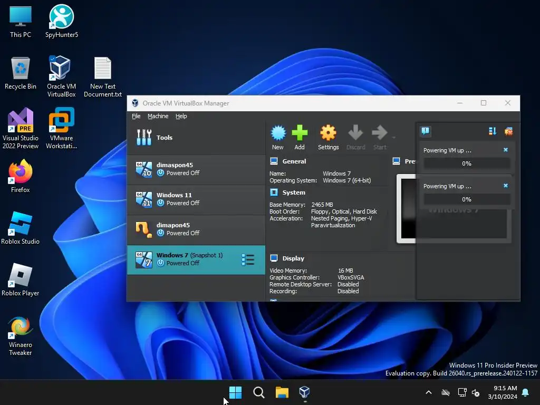Open VMware Workstation desktop shortcut

pyautogui.click(x=61, y=128)
